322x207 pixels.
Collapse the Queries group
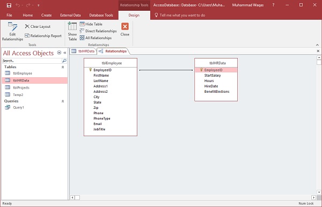63,101
